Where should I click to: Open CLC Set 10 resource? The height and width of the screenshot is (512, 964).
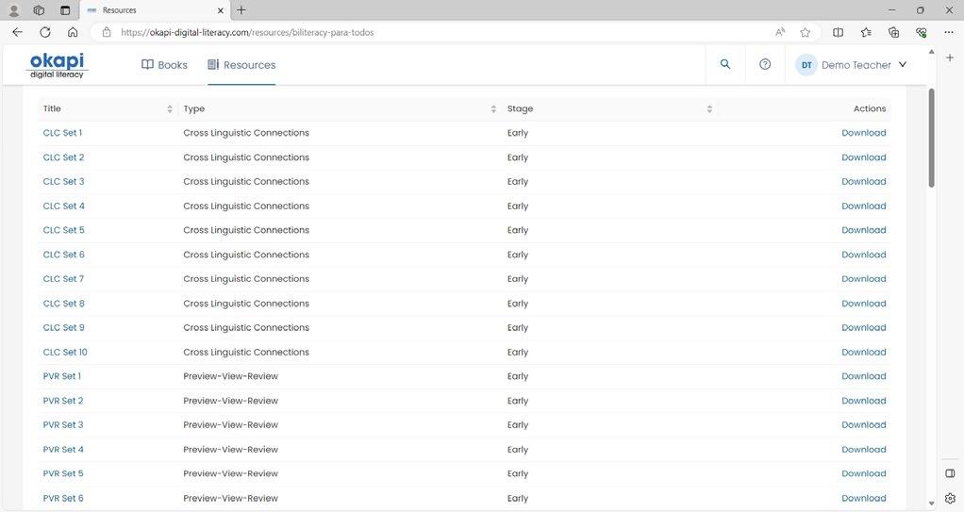(65, 353)
